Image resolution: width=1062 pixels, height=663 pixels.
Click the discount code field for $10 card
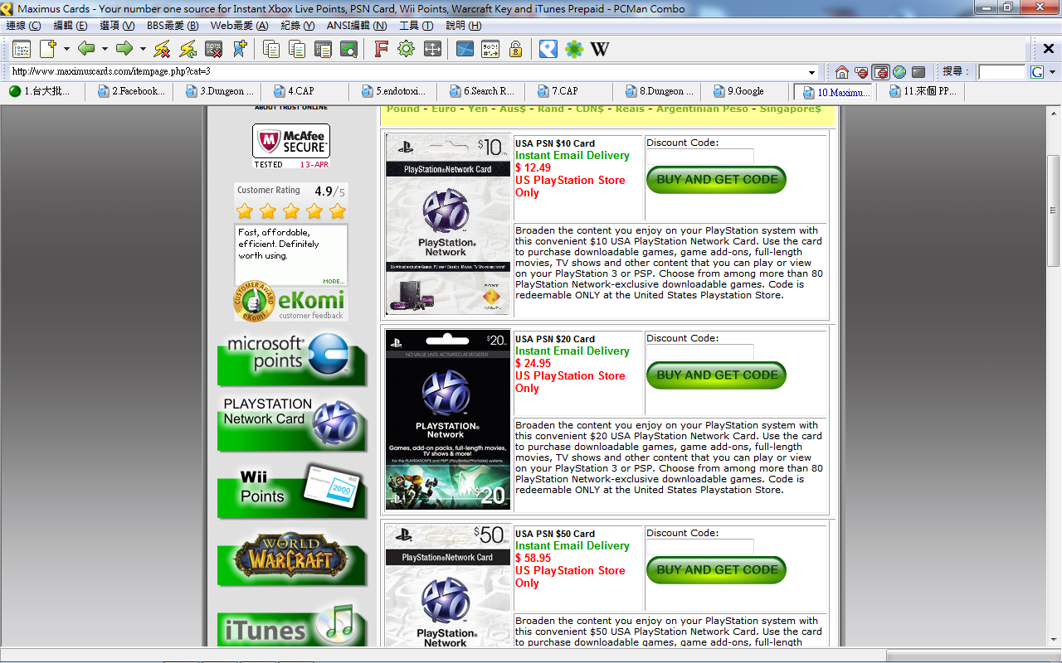tap(700, 156)
